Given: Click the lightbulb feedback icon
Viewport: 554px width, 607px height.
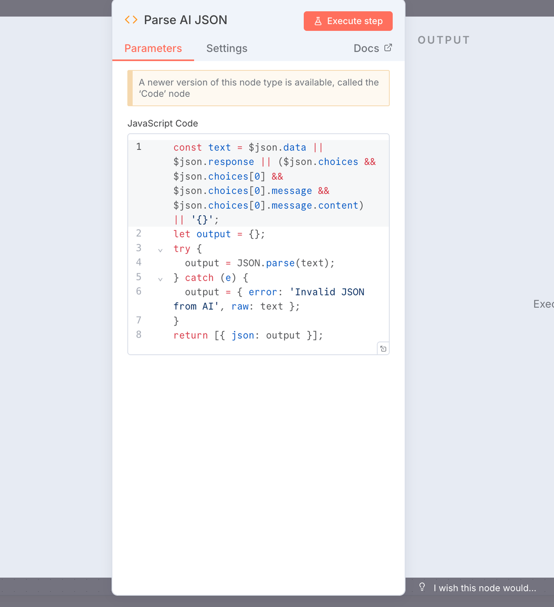Looking at the screenshot, I should point(422,587).
